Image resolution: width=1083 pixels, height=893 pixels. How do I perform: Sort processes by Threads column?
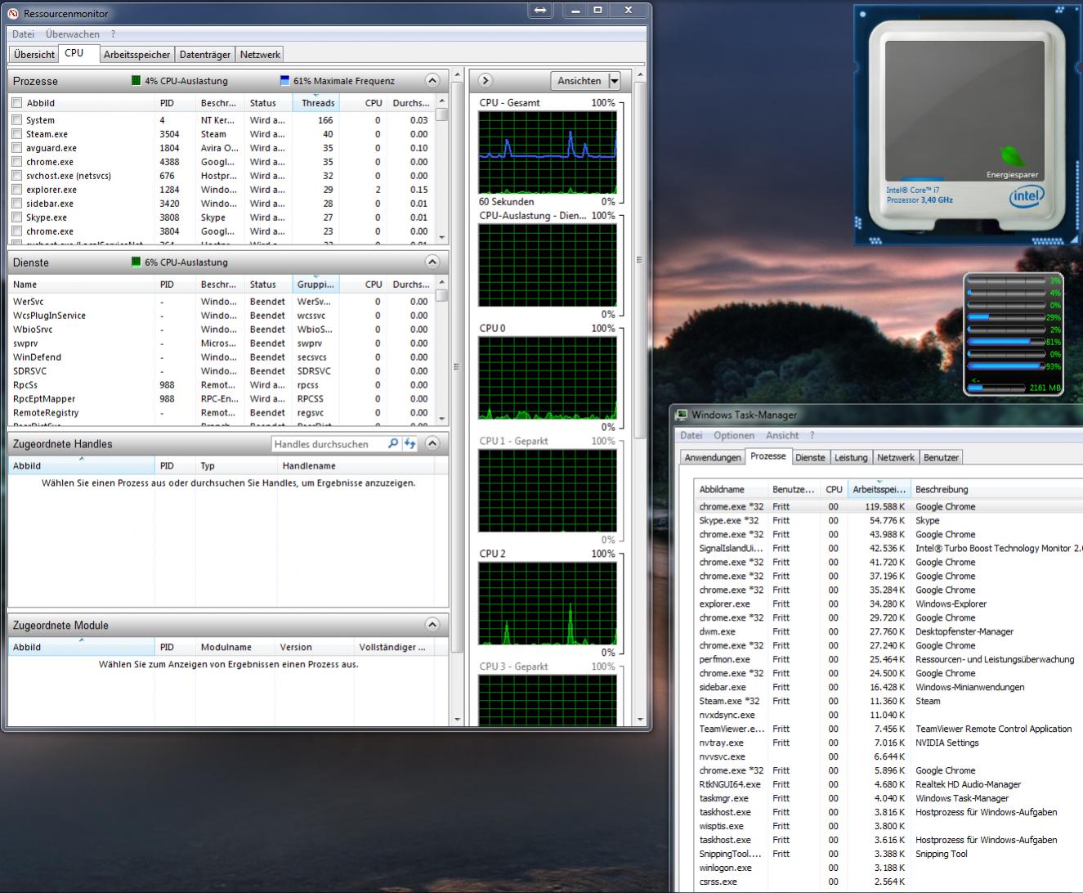(x=316, y=103)
